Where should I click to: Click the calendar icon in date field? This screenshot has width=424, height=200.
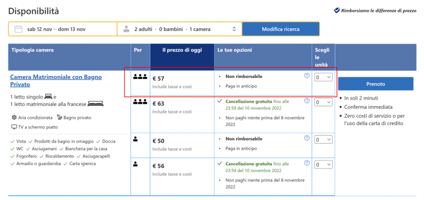pyautogui.click(x=18, y=29)
